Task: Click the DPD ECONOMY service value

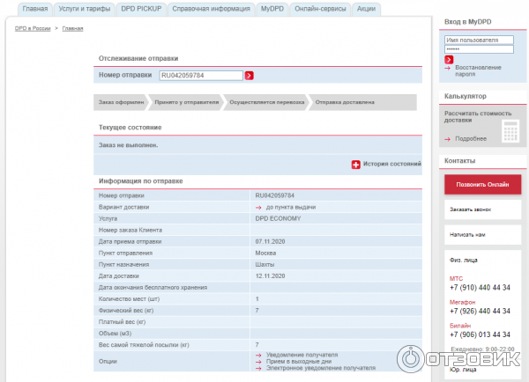Action: pyautogui.click(x=278, y=218)
